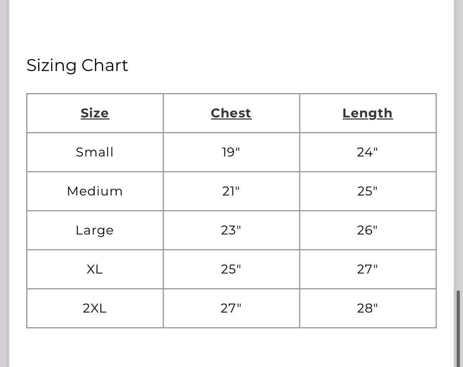Viewport: 463px width, 367px height.
Task: Click the Medium size row label
Action: tap(95, 191)
